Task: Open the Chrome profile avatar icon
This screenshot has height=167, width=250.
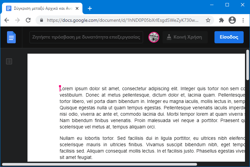Action: click(x=232, y=20)
